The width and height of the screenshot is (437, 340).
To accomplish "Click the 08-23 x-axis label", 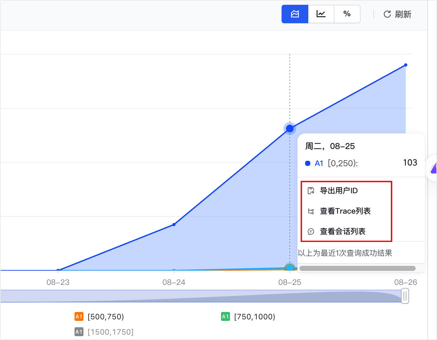I will 58,282.
